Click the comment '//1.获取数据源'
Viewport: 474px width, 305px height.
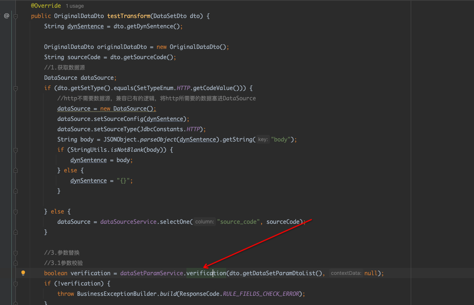point(65,67)
